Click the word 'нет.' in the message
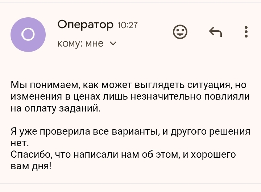 point(20,143)
